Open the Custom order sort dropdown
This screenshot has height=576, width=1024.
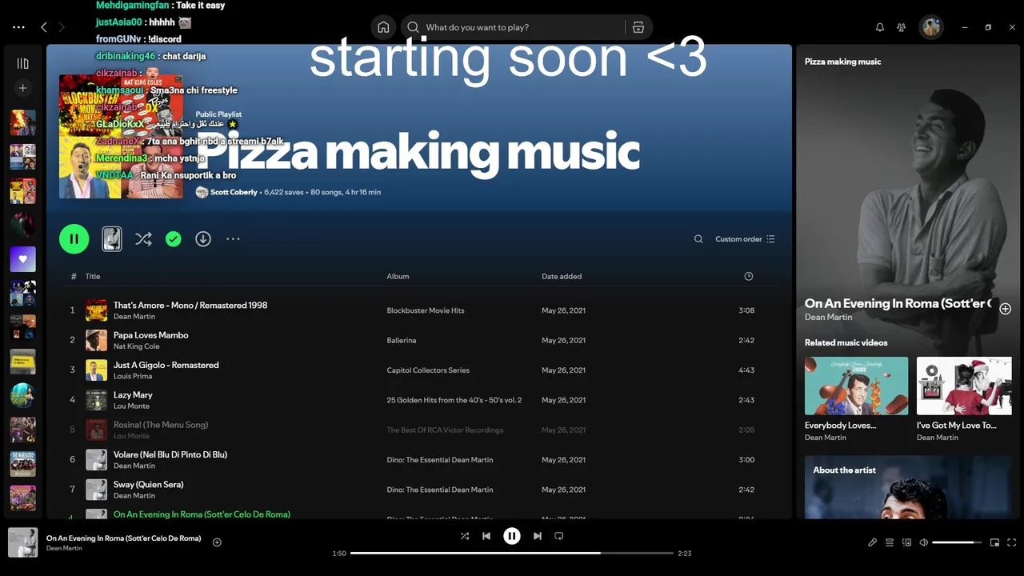tap(745, 239)
